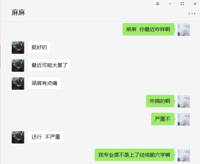Click the 挺好的 message bubble
The height and width of the screenshot is (164, 200).
[x=39, y=47]
